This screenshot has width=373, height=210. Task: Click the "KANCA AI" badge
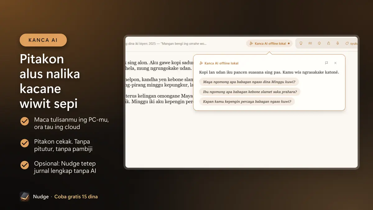pyautogui.click(x=43, y=40)
